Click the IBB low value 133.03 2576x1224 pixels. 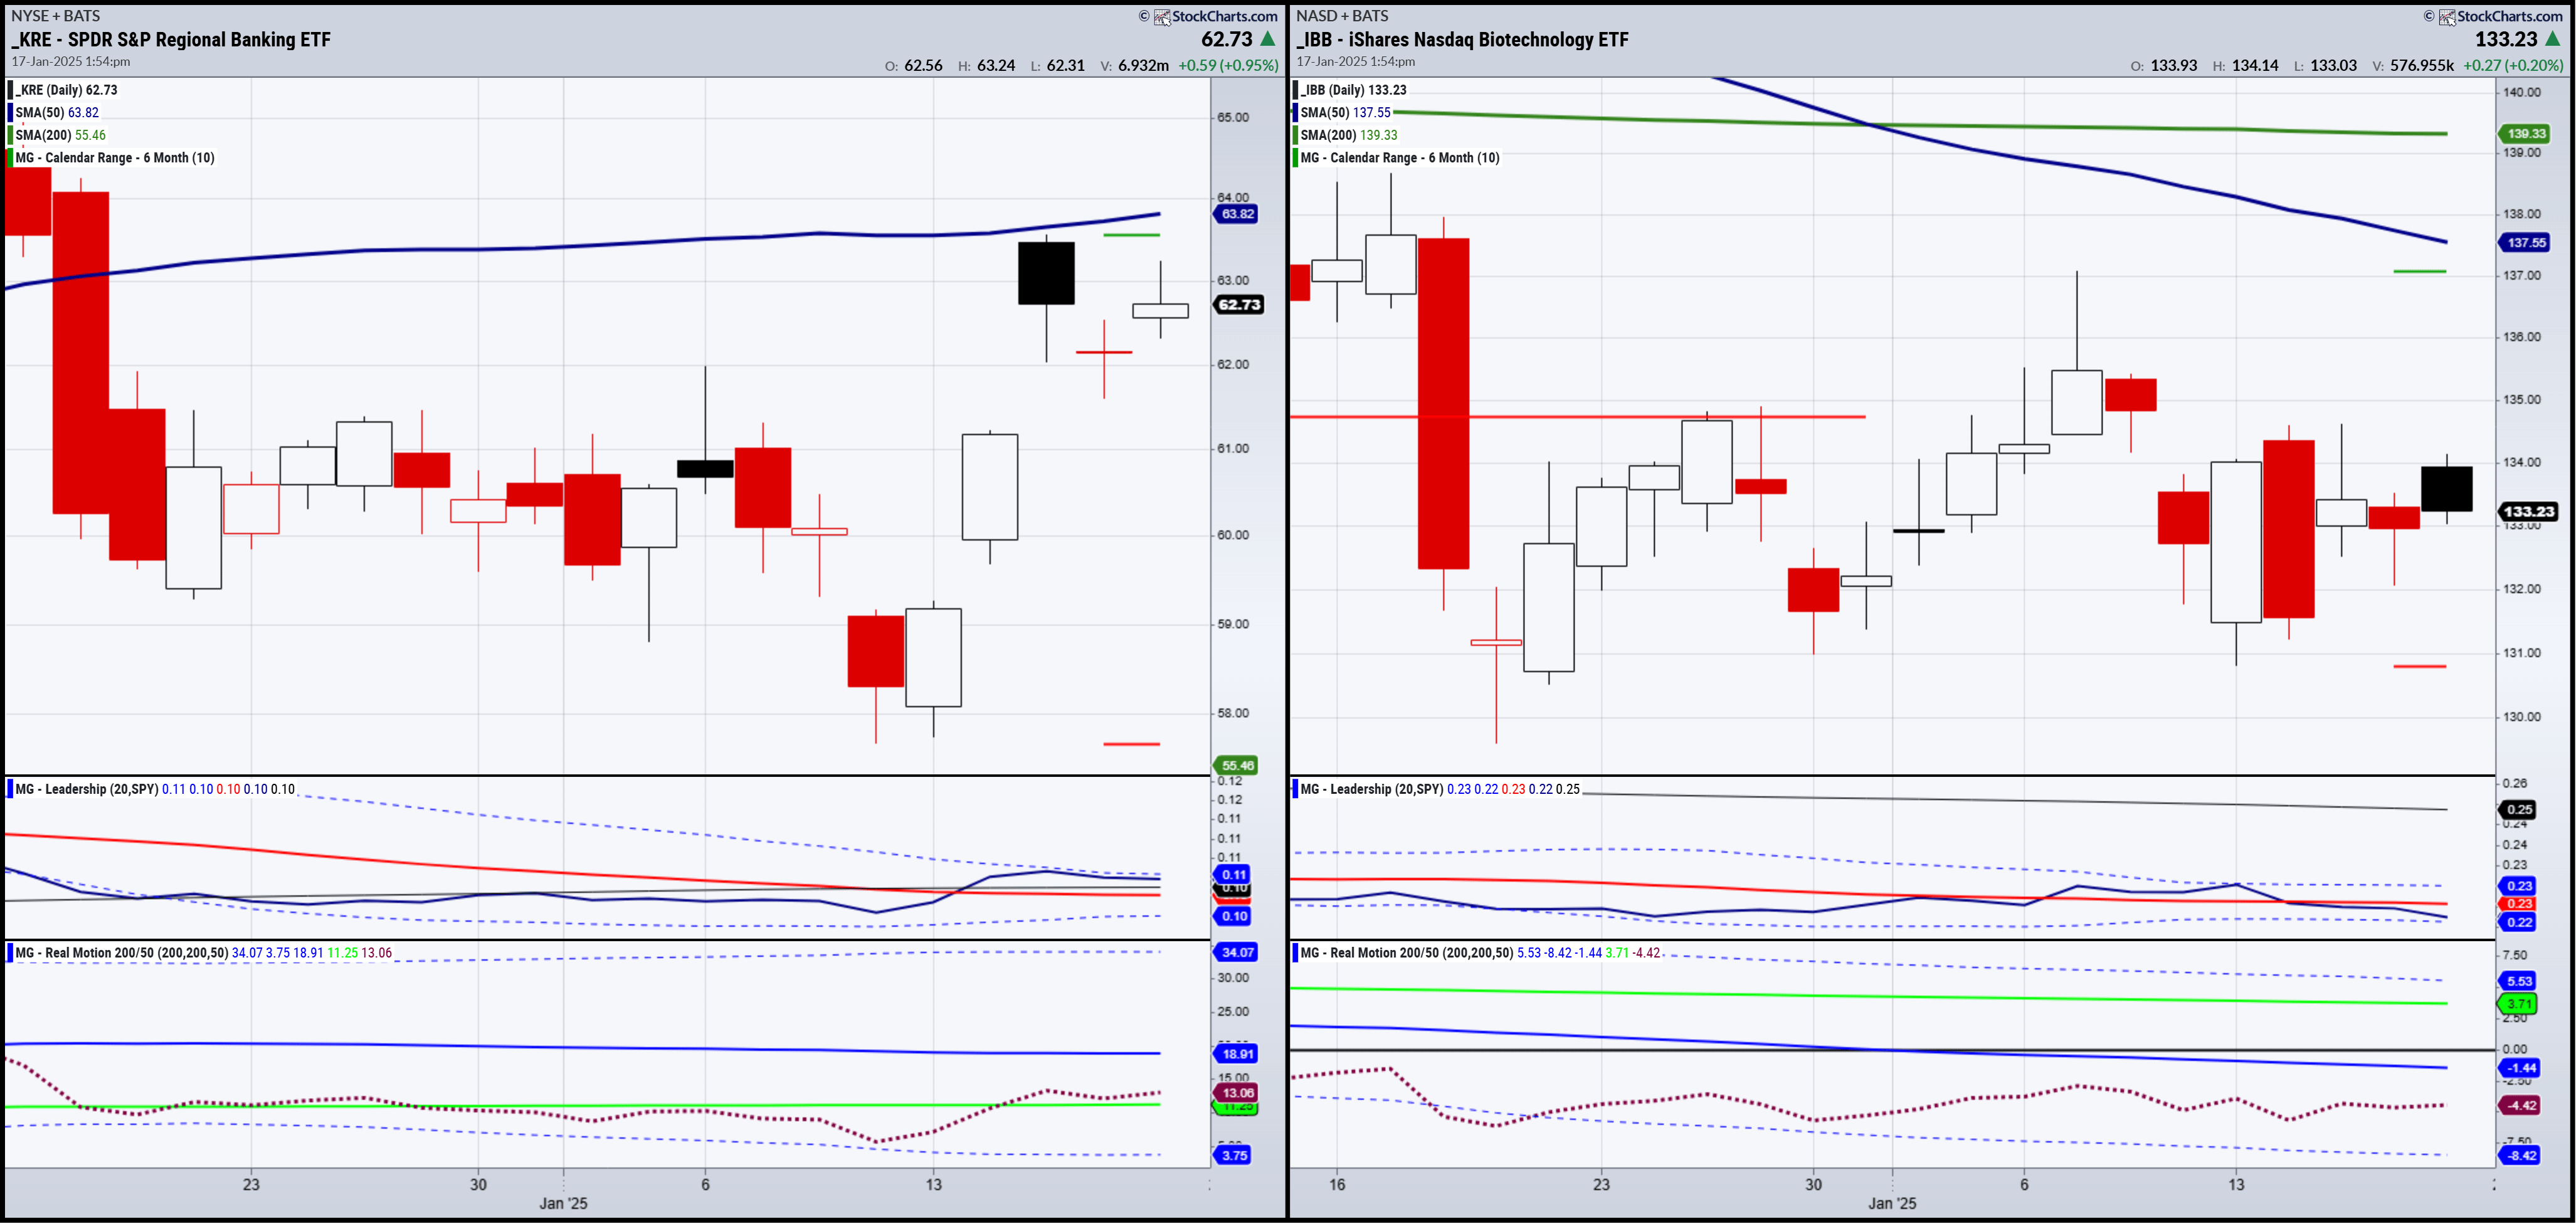coord(2334,66)
